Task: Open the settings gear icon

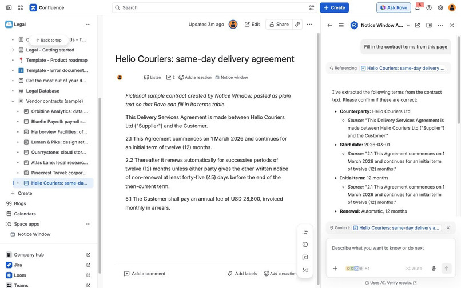Action: 440,7
